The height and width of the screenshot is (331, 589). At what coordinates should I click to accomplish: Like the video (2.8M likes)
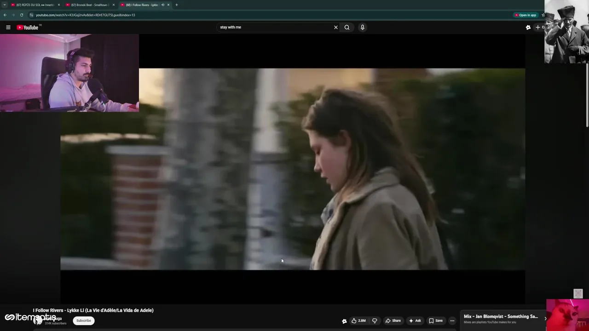coord(359,320)
